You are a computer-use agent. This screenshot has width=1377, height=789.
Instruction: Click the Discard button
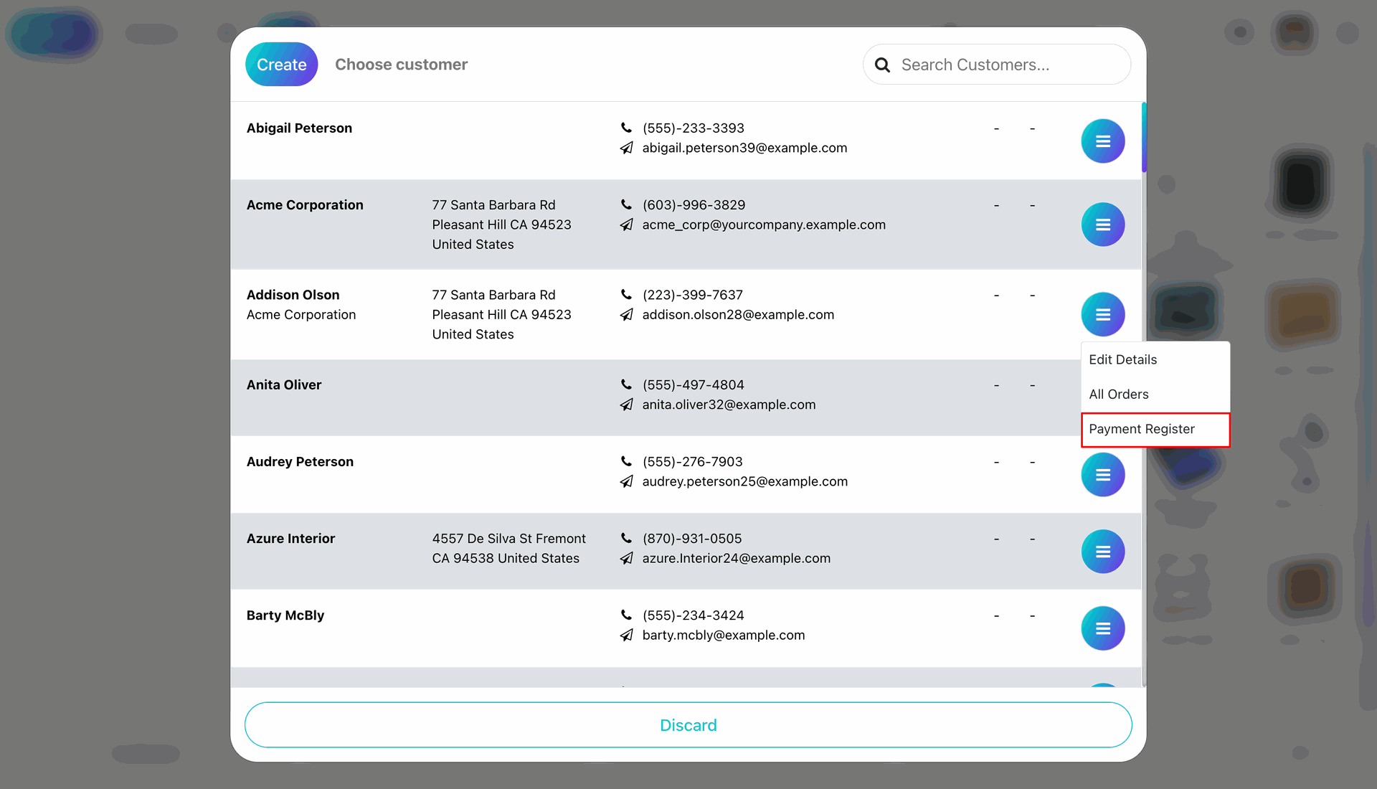tap(688, 725)
